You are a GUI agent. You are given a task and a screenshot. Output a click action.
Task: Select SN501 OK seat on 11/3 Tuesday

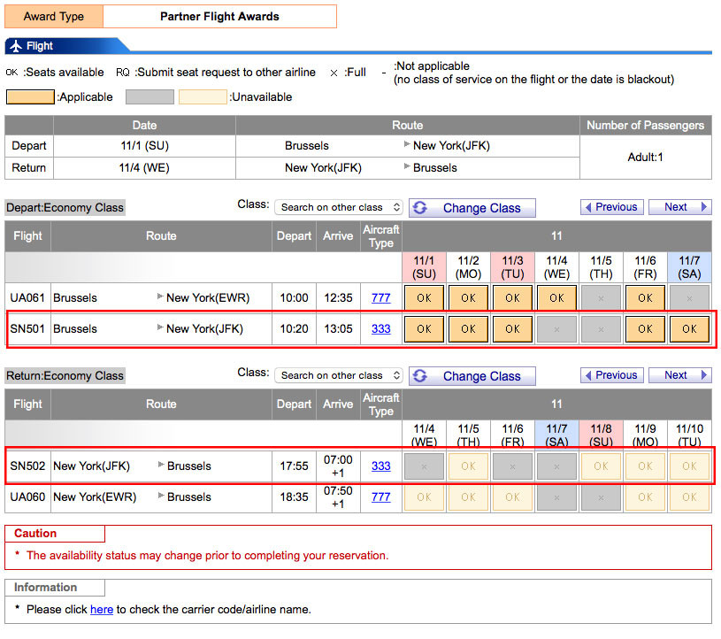point(512,329)
